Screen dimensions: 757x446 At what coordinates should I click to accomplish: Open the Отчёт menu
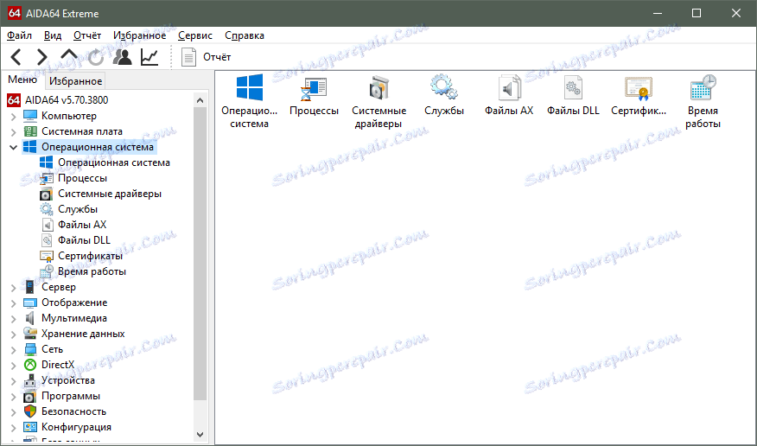(x=87, y=35)
